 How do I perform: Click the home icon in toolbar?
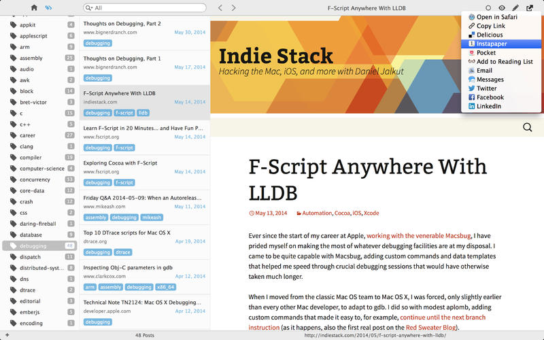34,7
